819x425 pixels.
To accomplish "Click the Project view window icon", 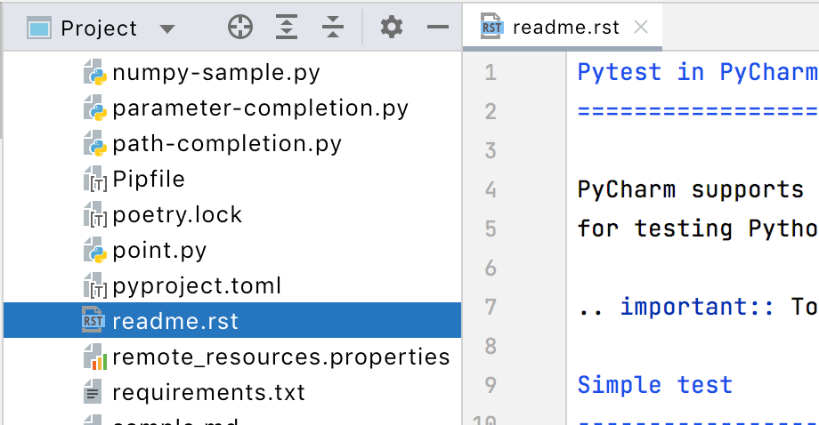I will coord(38,28).
